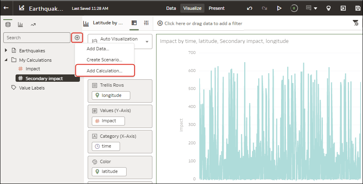
Task: Choose Add Calculation from the menu
Action: pyautogui.click(x=104, y=71)
